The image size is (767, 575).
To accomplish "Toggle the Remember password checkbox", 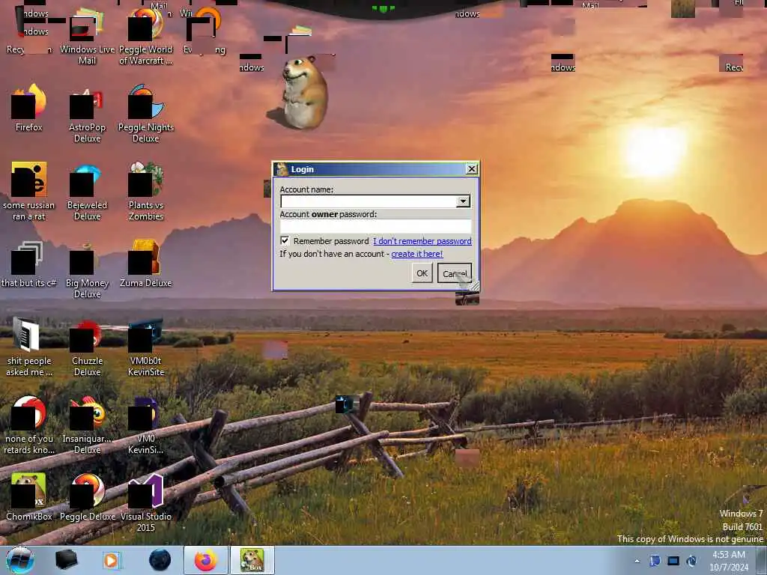I will click(285, 240).
